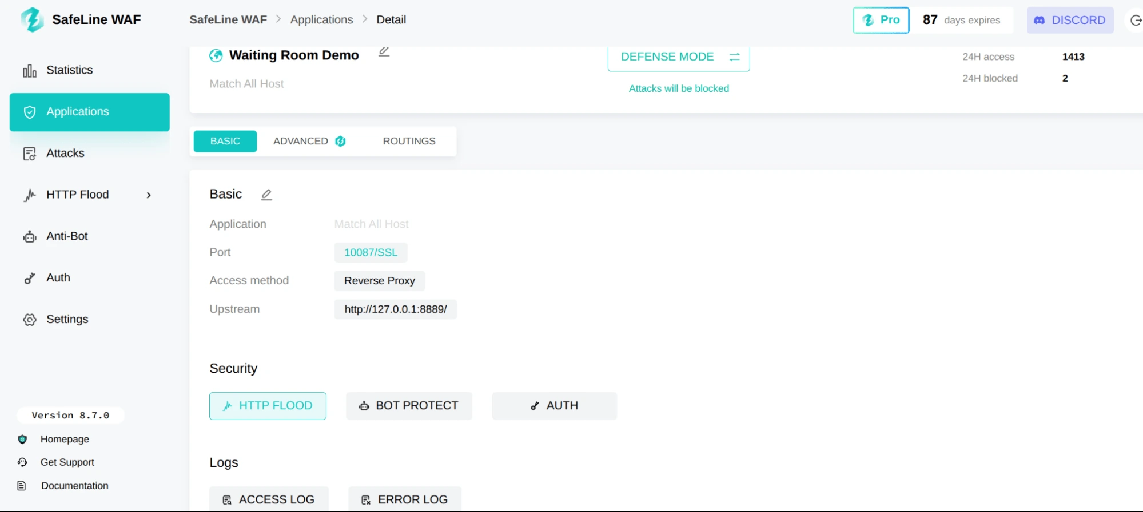This screenshot has width=1143, height=512.
Task: Click the 24H access value 1413
Action: [x=1073, y=57]
